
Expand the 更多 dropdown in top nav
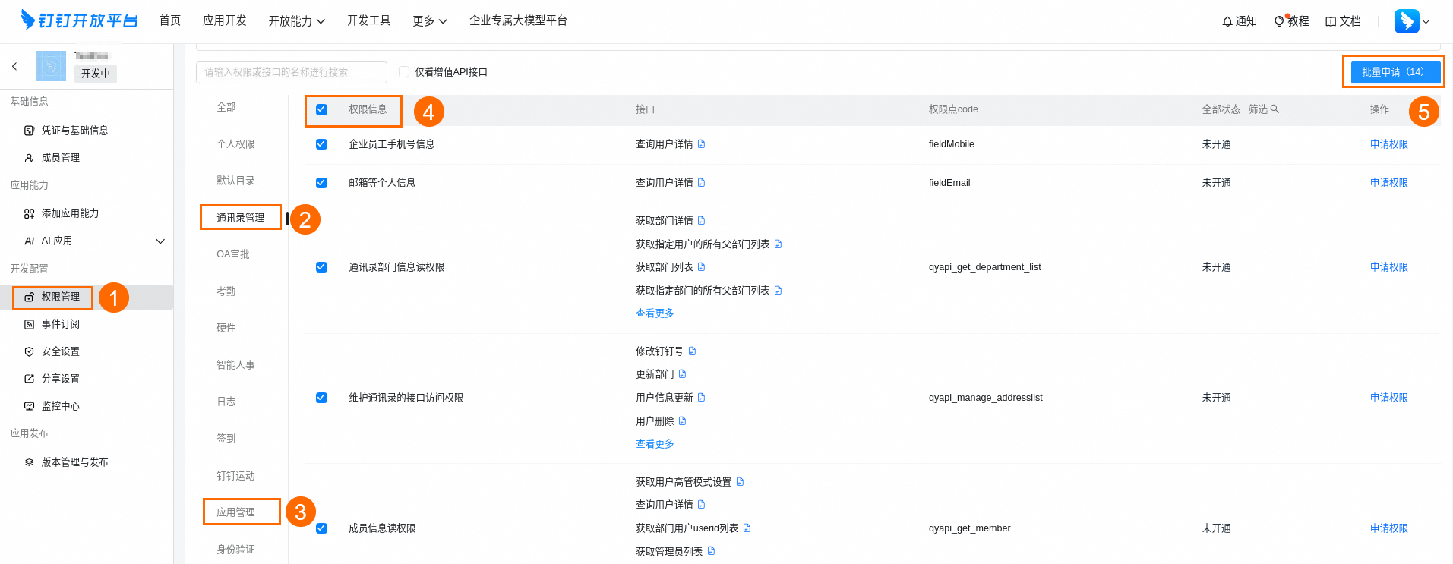click(x=430, y=21)
